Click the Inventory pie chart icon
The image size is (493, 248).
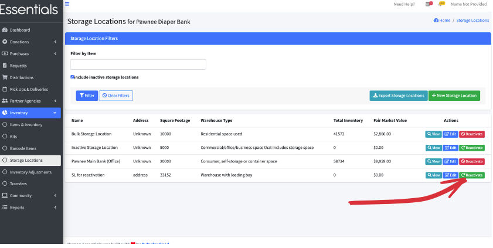(5, 113)
